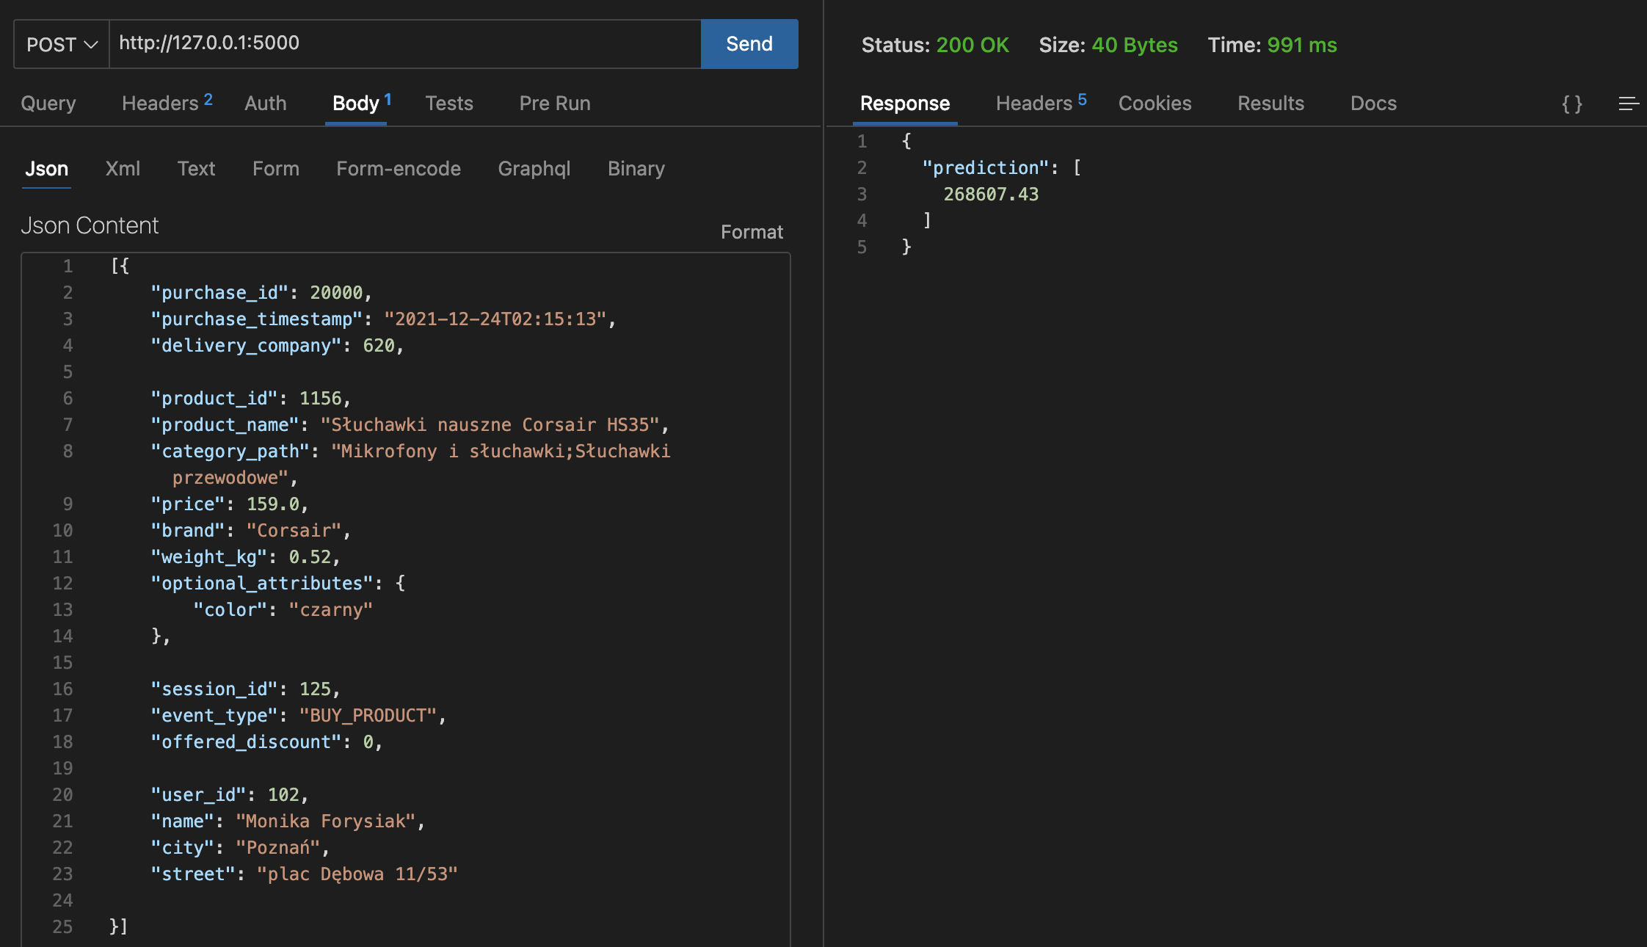The height and width of the screenshot is (947, 1647).
Task: Select Graphql body type
Action: 534,169
